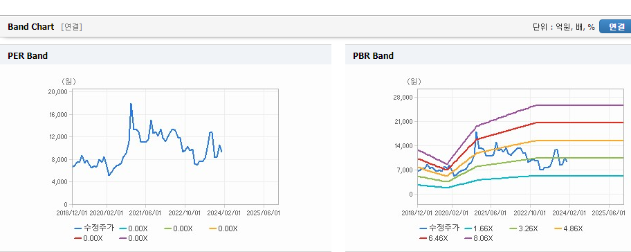Toggle 6.46X band in PBR legend
Screen dimensions: 631x252
(433, 238)
